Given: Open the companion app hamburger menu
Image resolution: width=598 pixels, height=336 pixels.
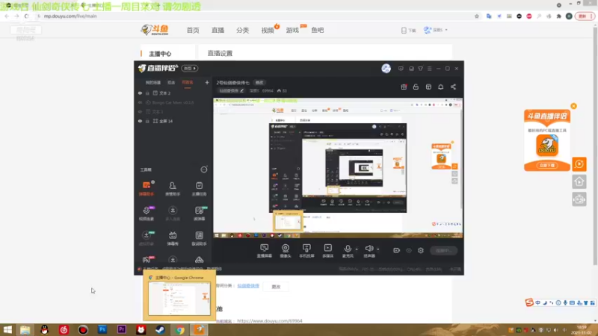Looking at the screenshot, I should (x=429, y=69).
